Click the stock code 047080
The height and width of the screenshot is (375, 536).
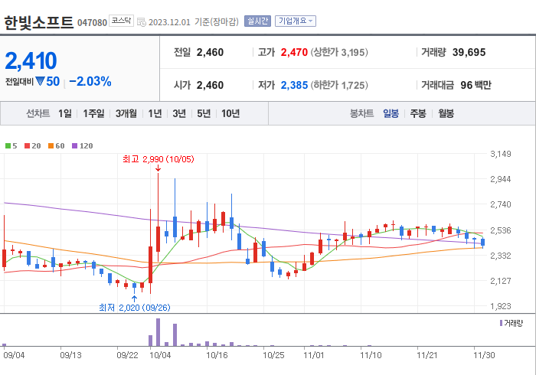pyautogui.click(x=93, y=22)
